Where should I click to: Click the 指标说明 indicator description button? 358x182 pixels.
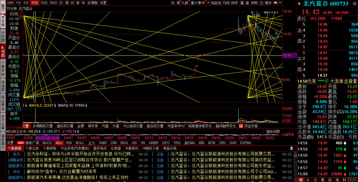[273, 131]
